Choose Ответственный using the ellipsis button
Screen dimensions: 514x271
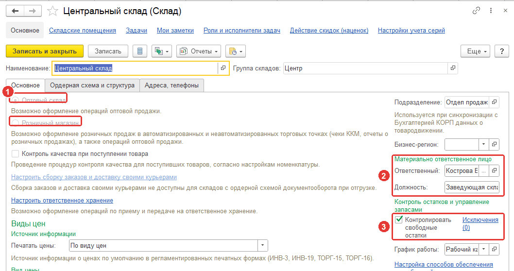[x=484, y=171]
